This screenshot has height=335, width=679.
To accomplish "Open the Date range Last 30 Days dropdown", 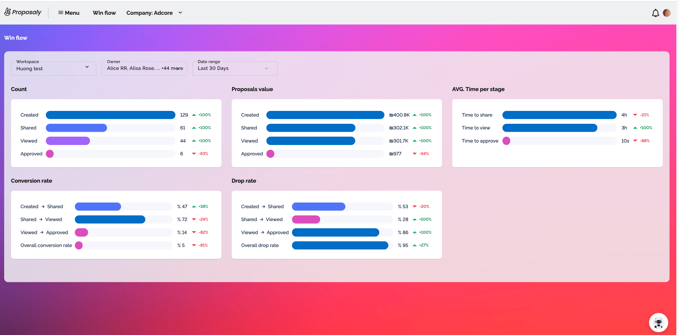I will [x=235, y=68].
